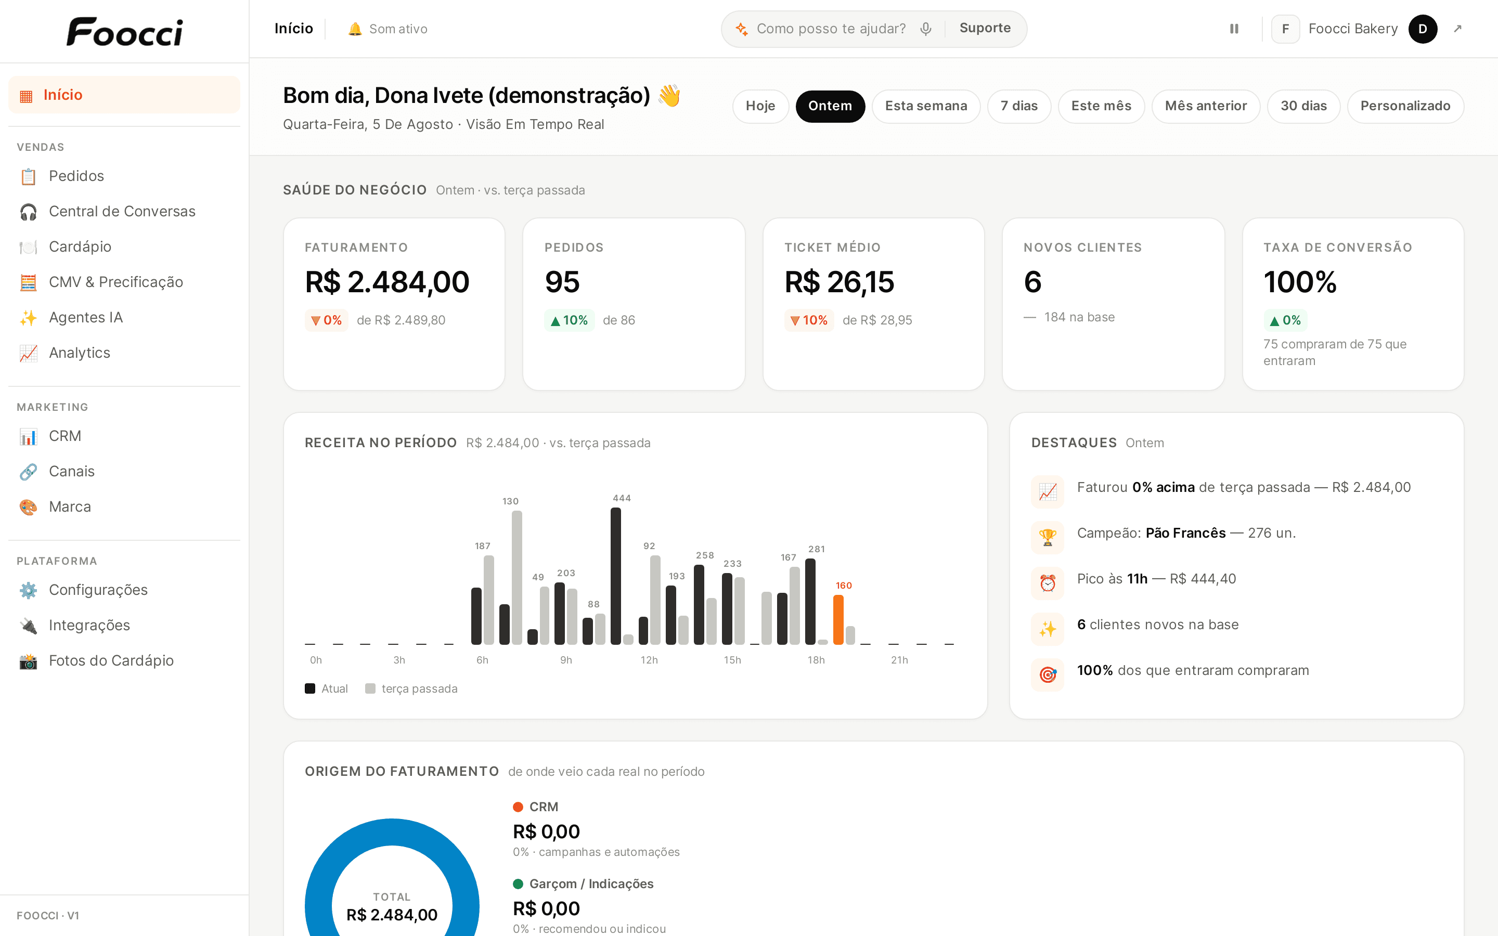Open the Faturamento card

(x=394, y=304)
